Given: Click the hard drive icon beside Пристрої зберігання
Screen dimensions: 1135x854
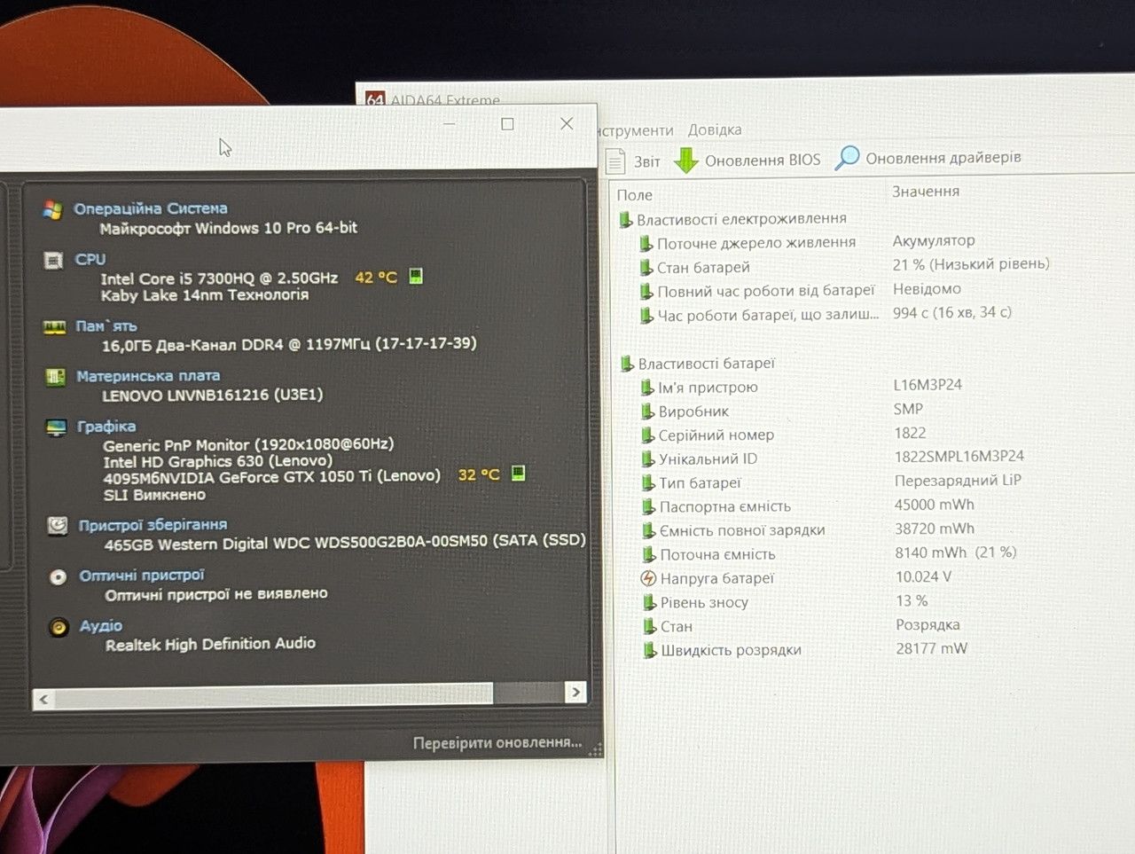Looking at the screenshot, I should tap(57, 526).
